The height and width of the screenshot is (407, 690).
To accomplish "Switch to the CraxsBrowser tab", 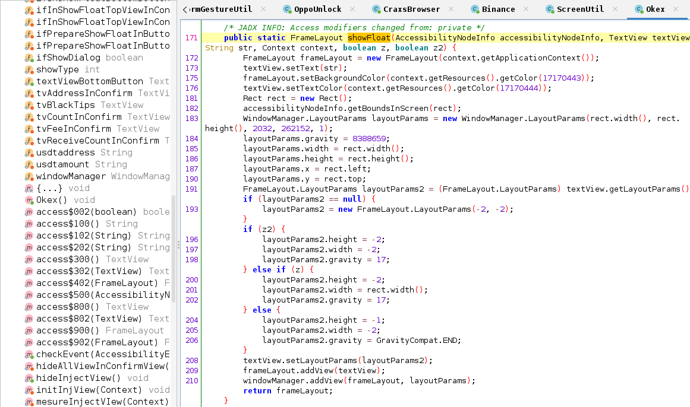I will coord(411,9).
